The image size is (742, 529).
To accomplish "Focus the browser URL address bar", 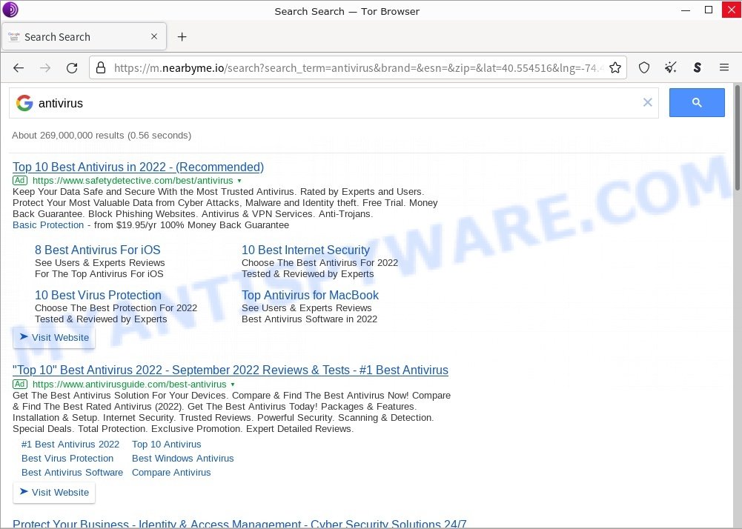I will coord(359,67).
